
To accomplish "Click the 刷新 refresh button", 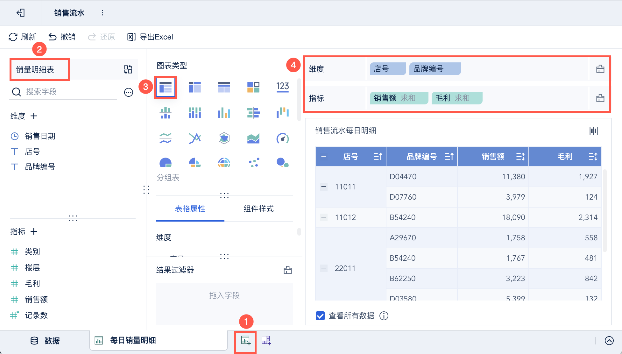I will tap(22, 37).
